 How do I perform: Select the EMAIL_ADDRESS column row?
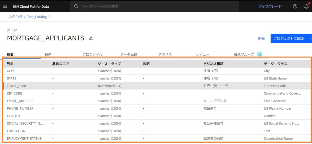pyautogui.click(x=157, y=101)
